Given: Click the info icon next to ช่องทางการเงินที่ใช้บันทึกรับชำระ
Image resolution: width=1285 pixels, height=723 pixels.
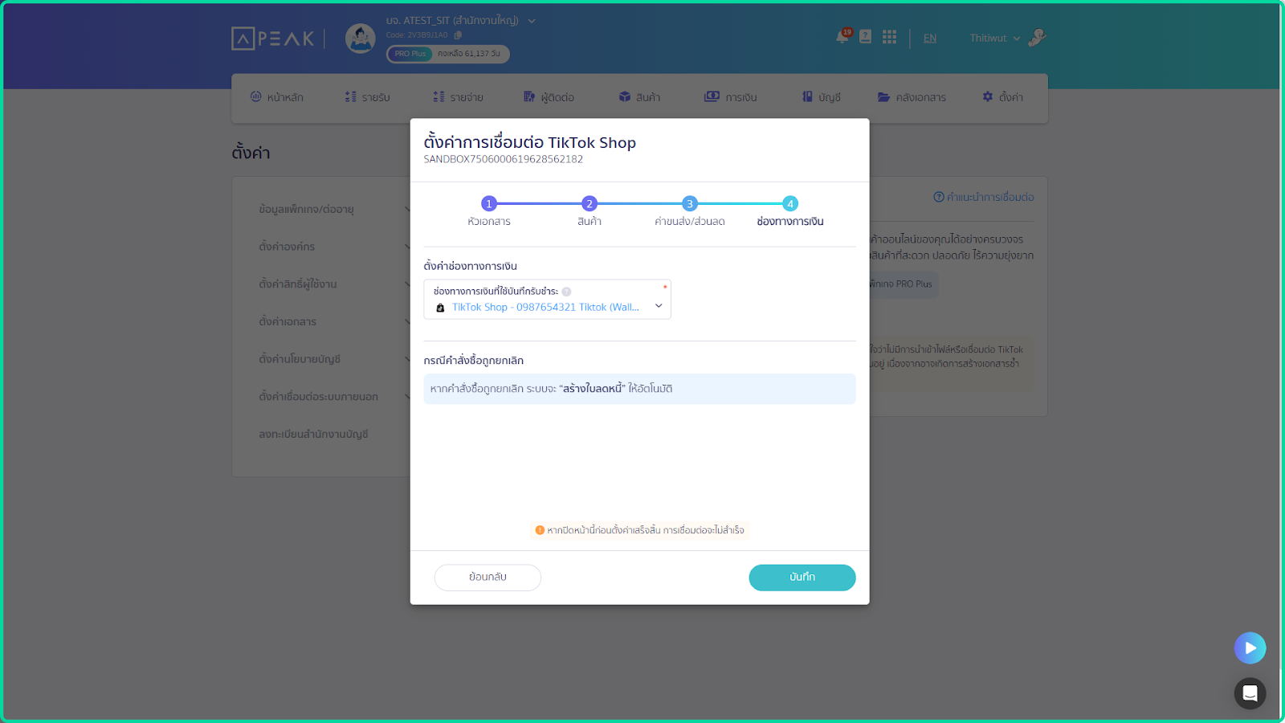Looking at the screenshot, I should tap(566, 292).
